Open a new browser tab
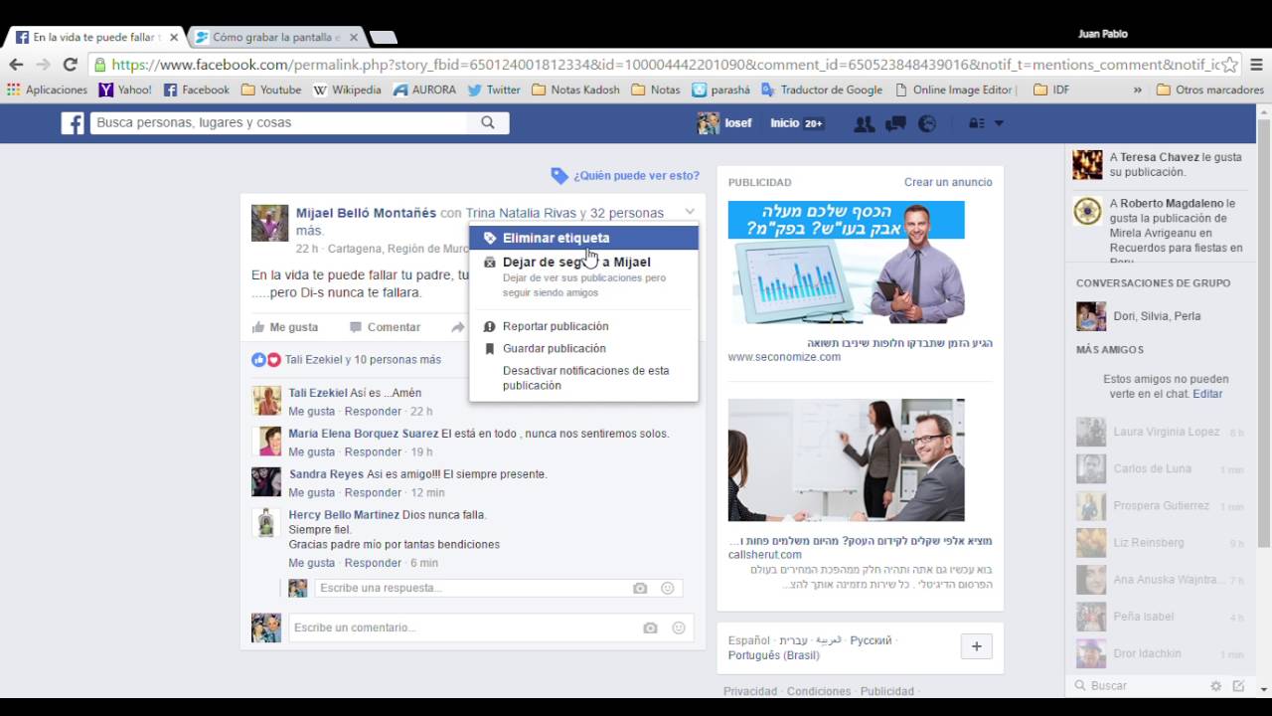Viewport: 1272px width, 716px height. (x=383, y=38)
